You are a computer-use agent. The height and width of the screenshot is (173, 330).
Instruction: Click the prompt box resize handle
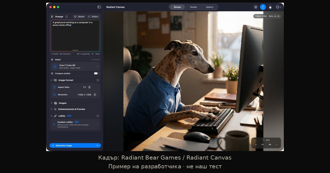[75, 50]
